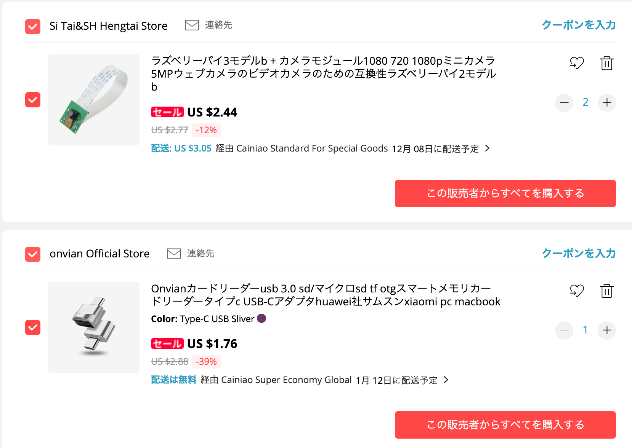The image size is (632, 447).
Task: Expand Cainiao Super Economy shipping chevron
Action: (x=446, y=380)
